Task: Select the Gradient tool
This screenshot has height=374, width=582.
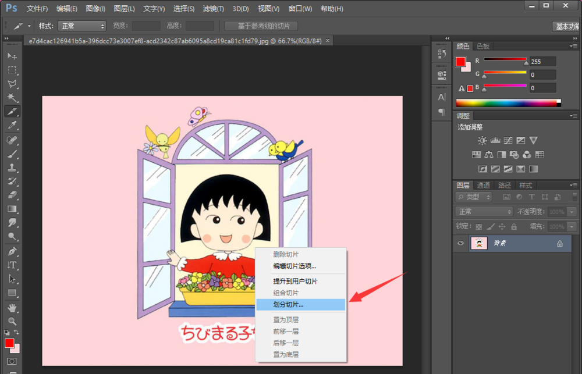Action: coord(12,209)
